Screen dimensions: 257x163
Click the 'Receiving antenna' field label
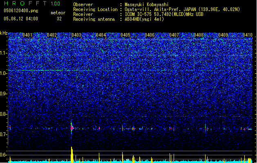pyautogui.click(x=94, y=19)
